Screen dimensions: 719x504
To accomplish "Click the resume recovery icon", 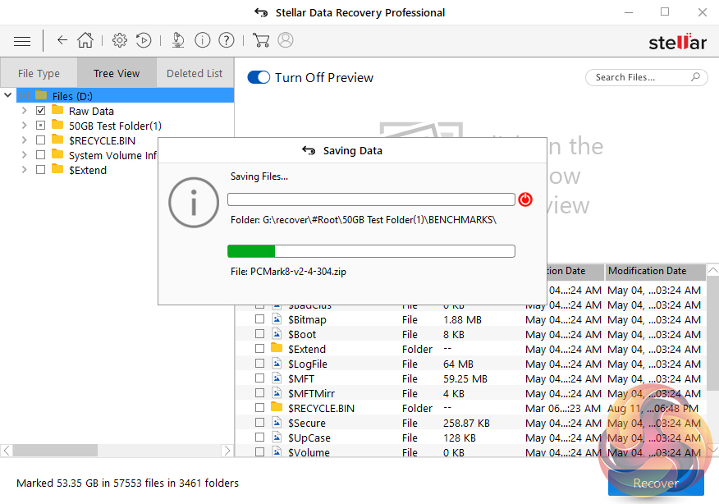I will pyautogui.click(x=143, y=40).
